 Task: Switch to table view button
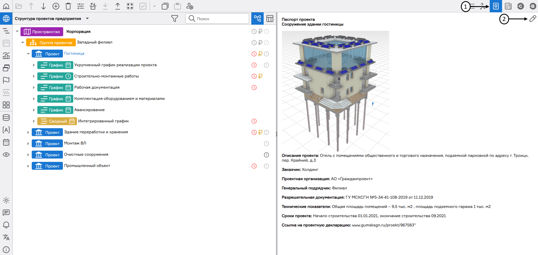point(270,18)
